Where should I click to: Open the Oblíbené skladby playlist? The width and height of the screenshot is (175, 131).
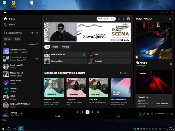click(x=21, y=51)
